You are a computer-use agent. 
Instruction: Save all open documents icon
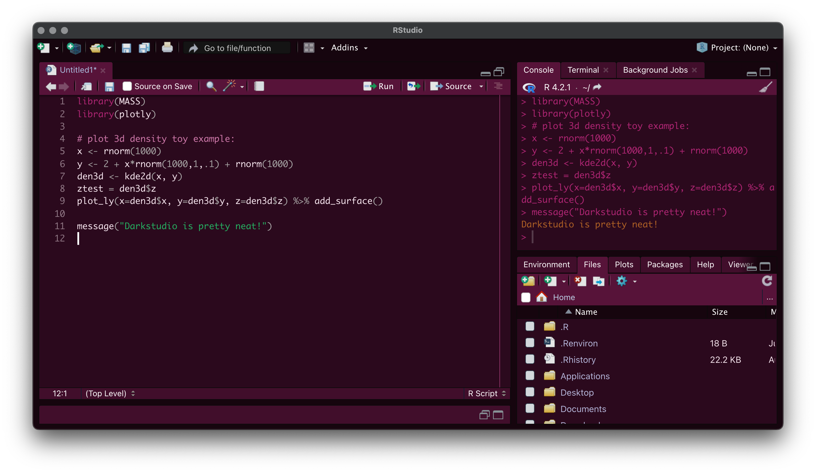pyautogui.click(x=144, y=48)
